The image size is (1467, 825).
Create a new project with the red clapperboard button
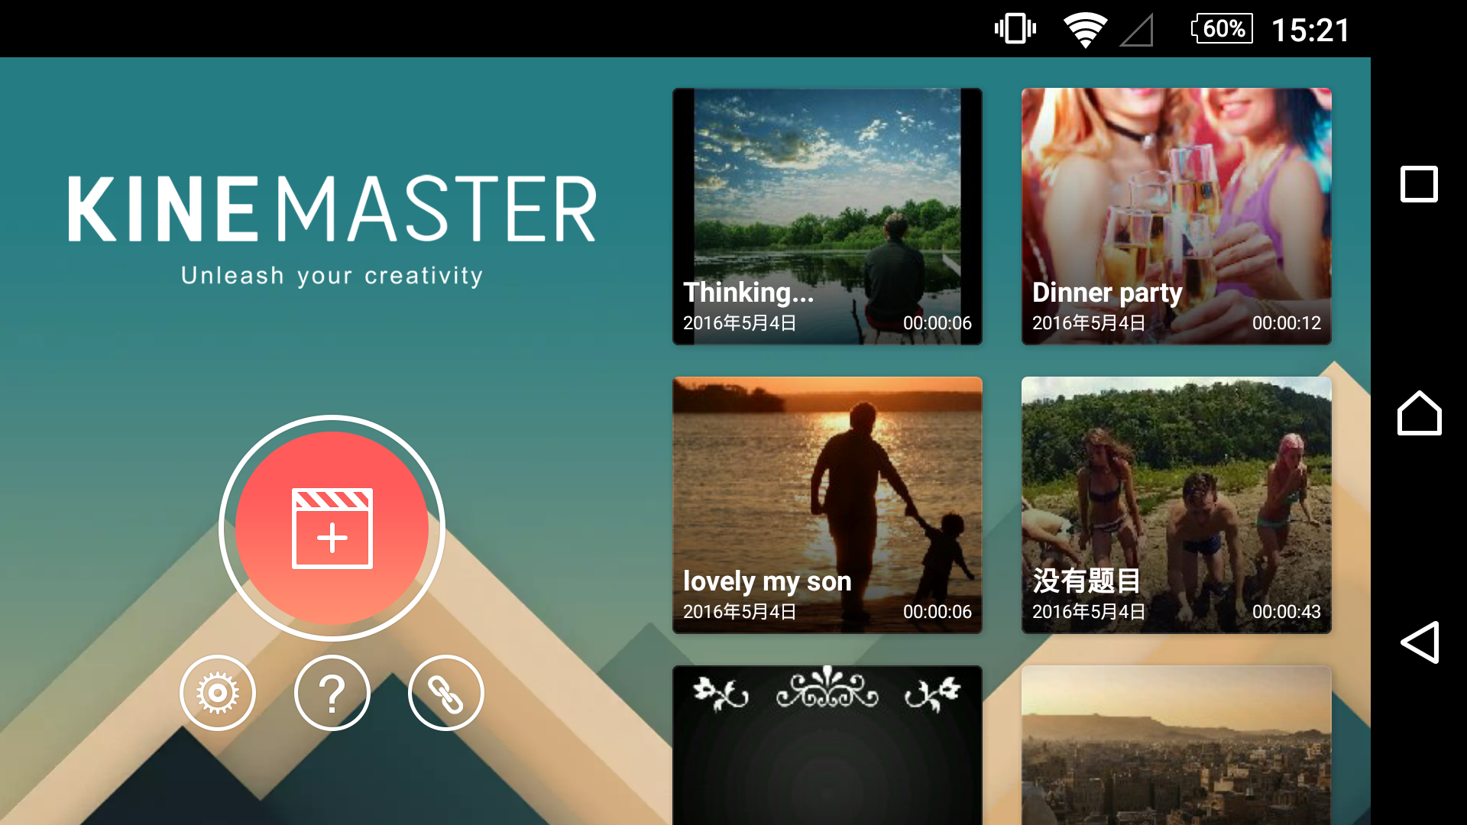[332, 528]
